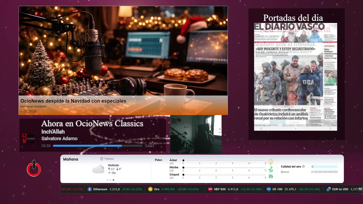Open the OcioNews despide la Navidad headline
This screenshot has height=204, width=363.
[73, 101]
